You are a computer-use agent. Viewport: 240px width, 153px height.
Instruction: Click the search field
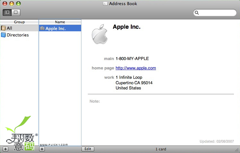pyautogui.click(x=215, y=13)
